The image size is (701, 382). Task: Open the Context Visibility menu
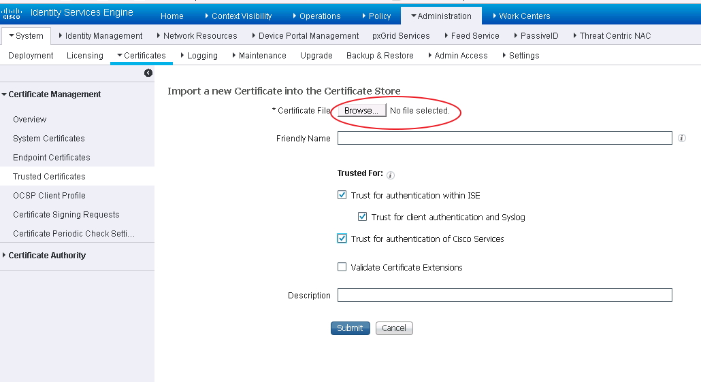(238, 16)
